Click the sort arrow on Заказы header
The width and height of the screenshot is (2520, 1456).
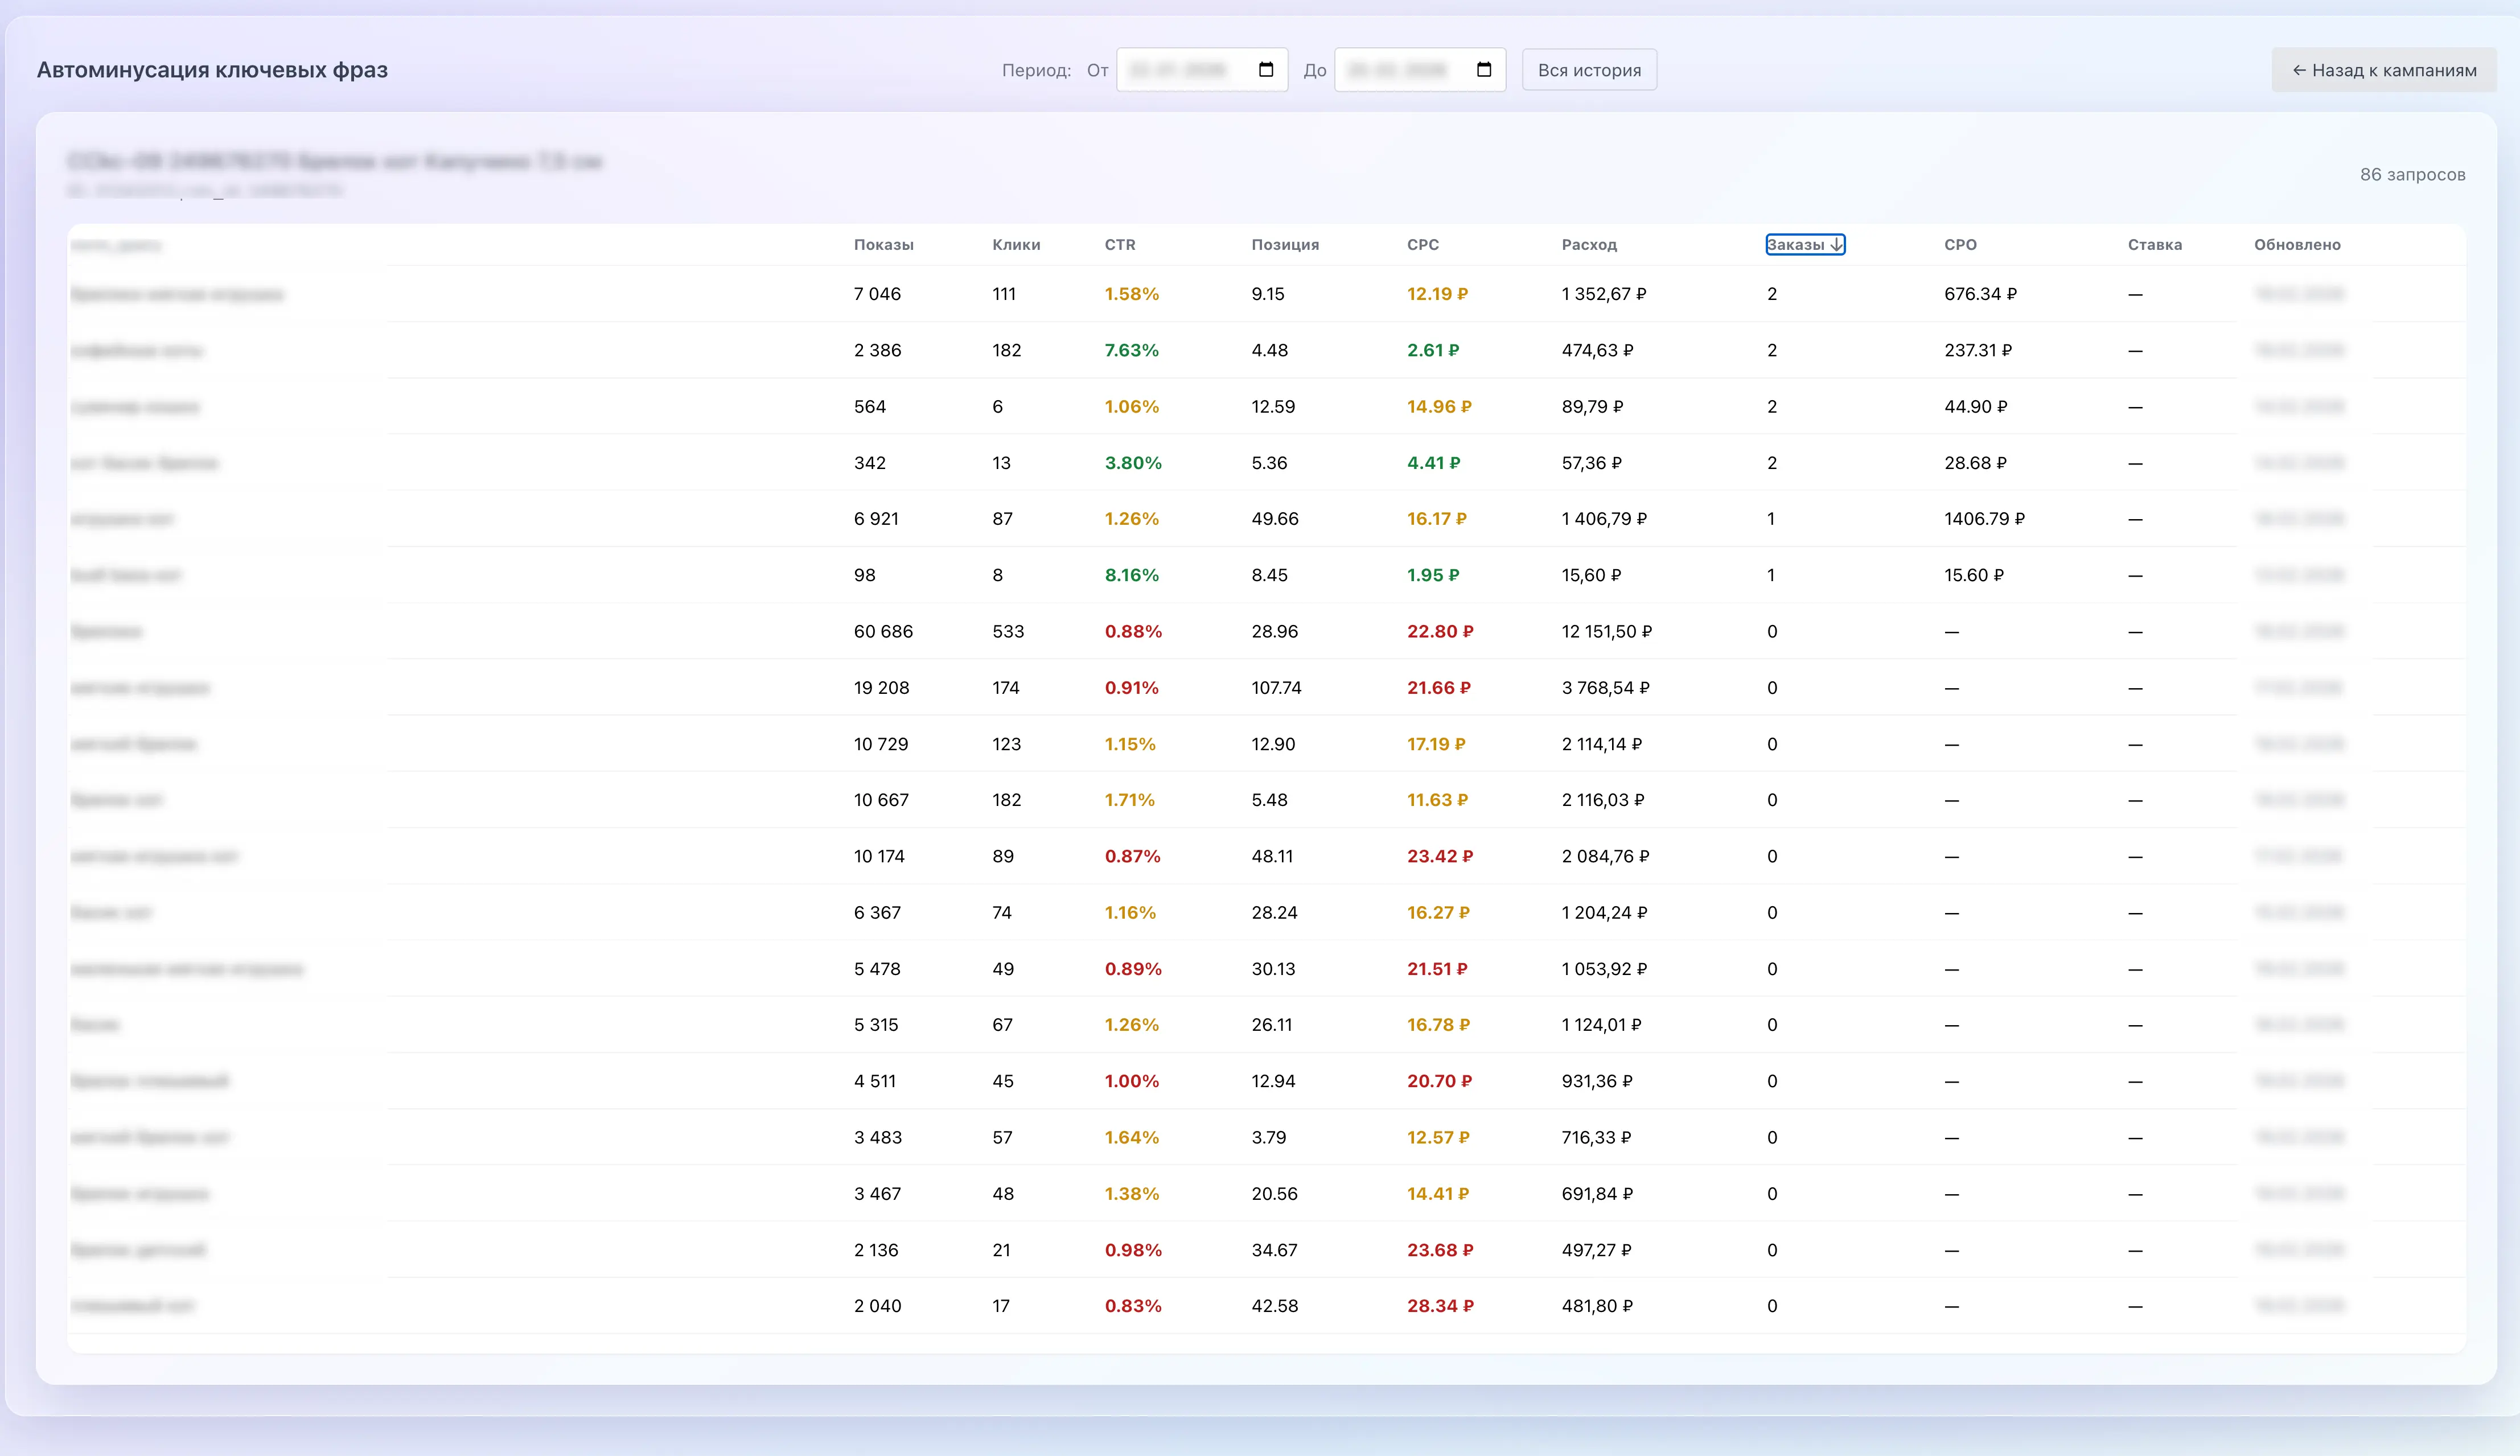point(1836,245)
